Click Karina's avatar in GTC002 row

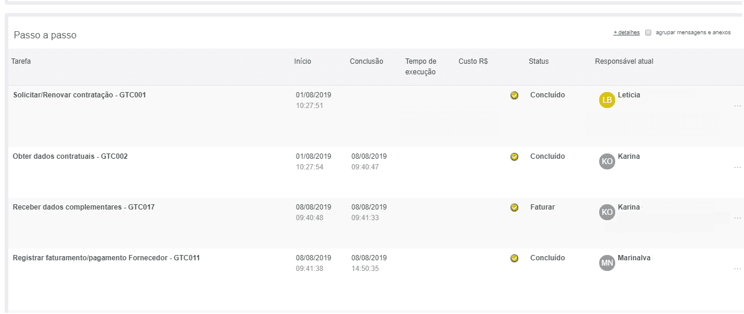pyautogui.click(x=607, y=162)
